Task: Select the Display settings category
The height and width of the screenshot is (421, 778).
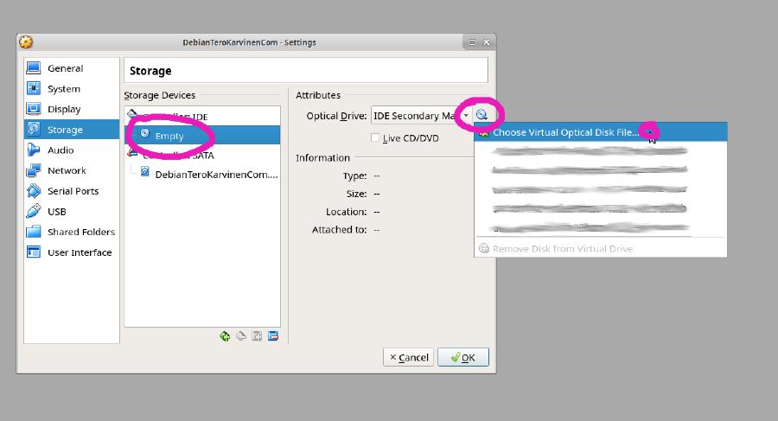Action: click(64, 109)
